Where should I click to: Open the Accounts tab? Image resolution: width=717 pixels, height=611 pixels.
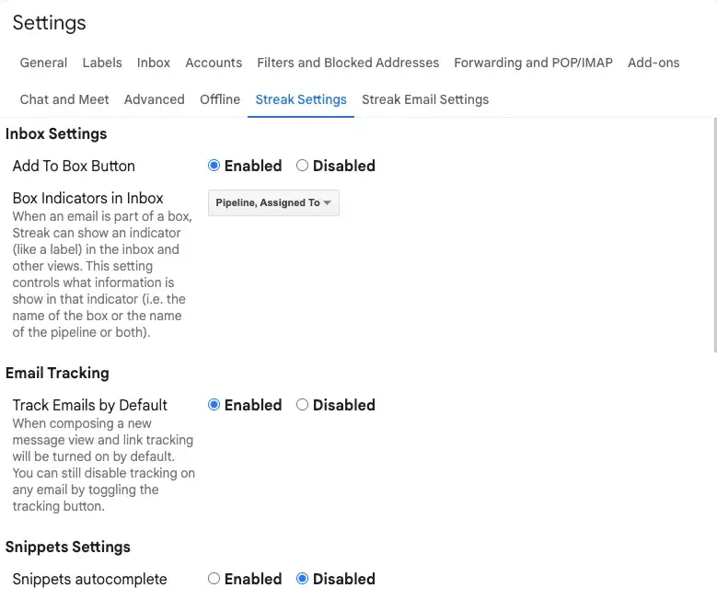click(214, 63)
